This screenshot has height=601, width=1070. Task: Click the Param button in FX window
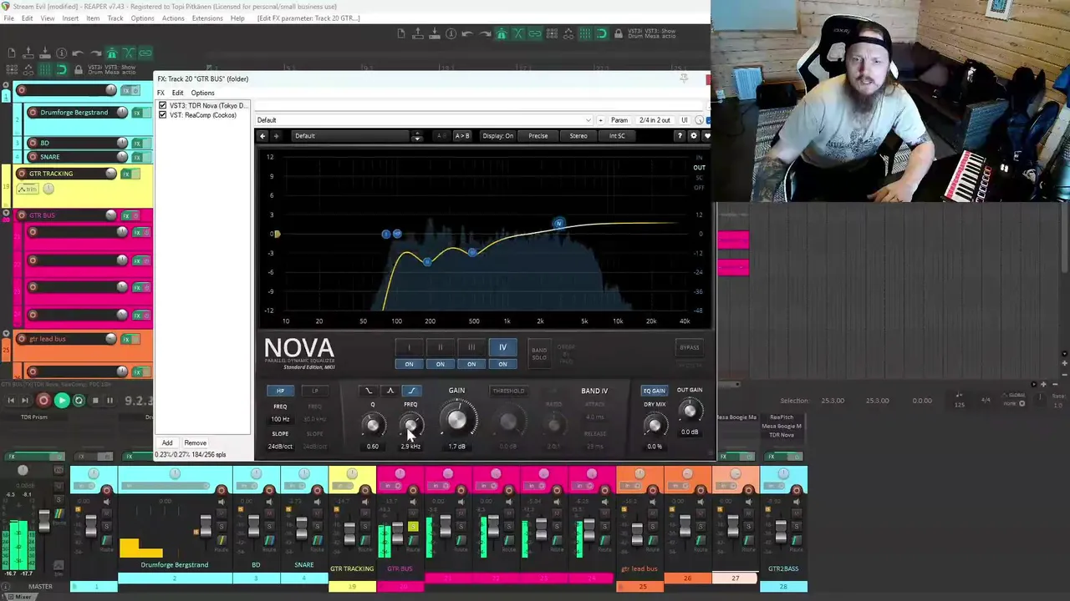coord(619,120)
